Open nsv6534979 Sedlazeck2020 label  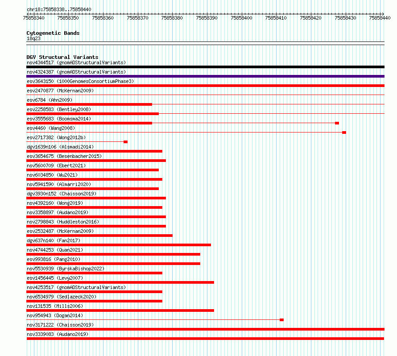click(62, 297)
